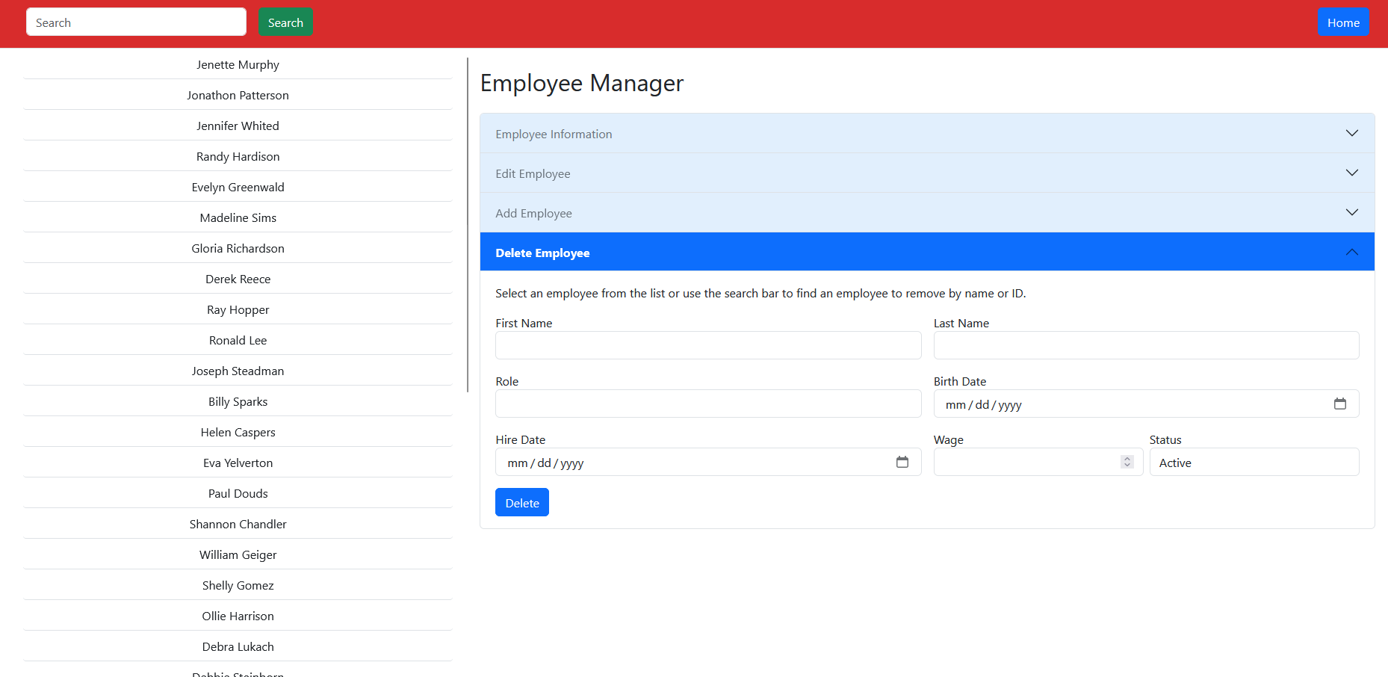Open the Status dropdown showing Active
Image resolution: width=1388 pixels, height=677 pixels.
point(1254,463)
